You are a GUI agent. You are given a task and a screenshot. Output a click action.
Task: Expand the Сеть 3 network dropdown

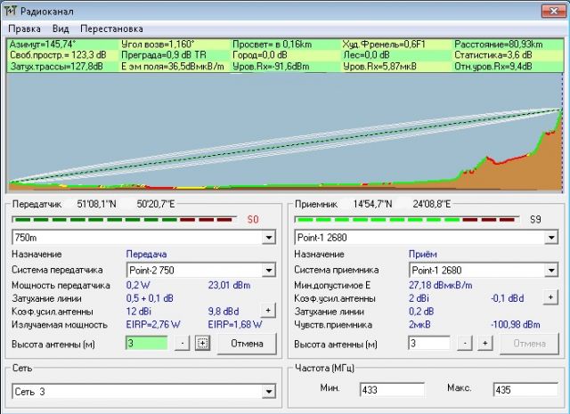pyautogui.click(x=269, y=392)
